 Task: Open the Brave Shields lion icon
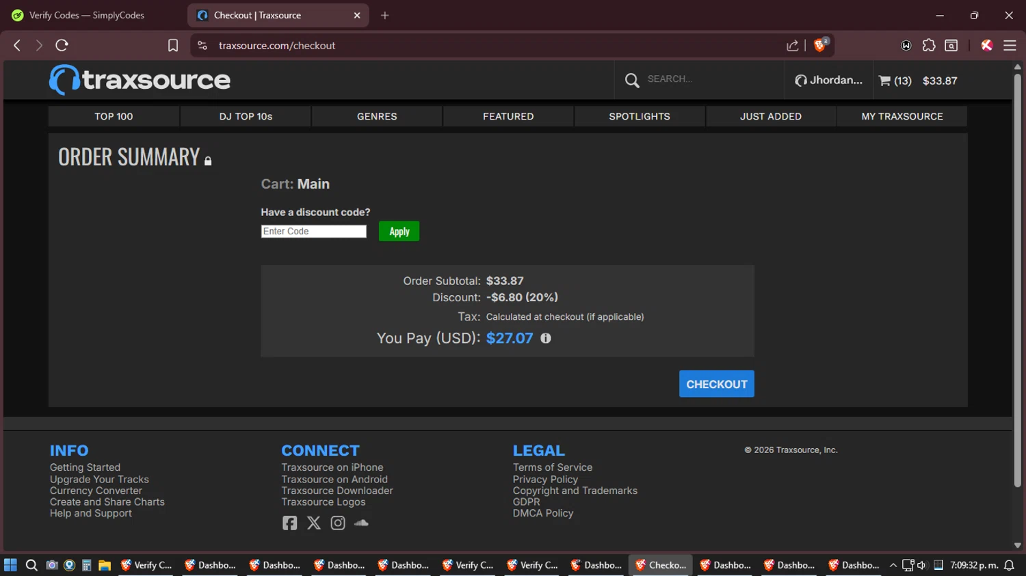[821, 45]
